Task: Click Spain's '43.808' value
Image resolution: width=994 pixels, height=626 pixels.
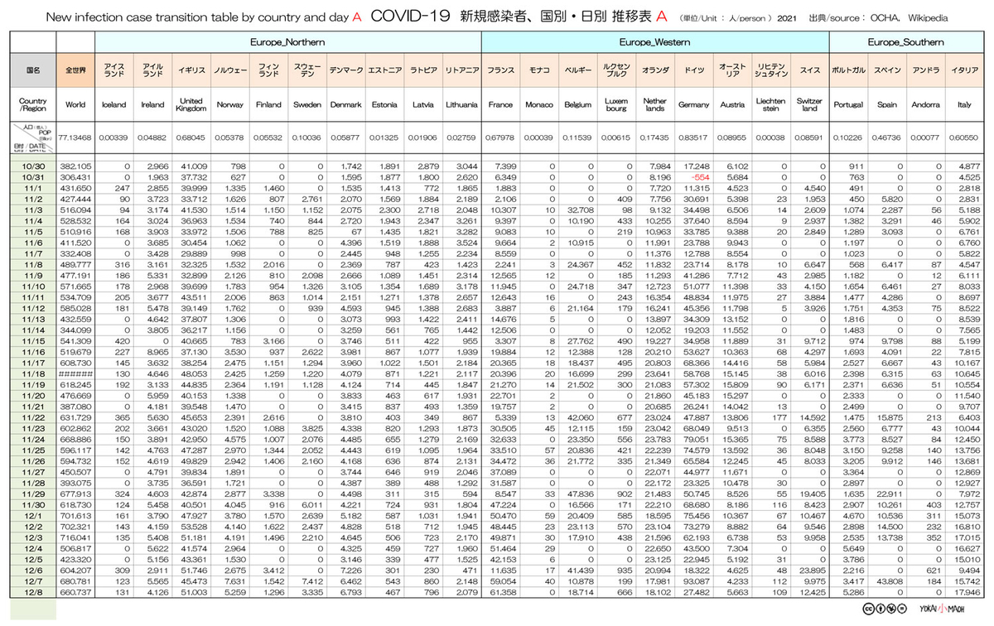Action: (890, 580)
